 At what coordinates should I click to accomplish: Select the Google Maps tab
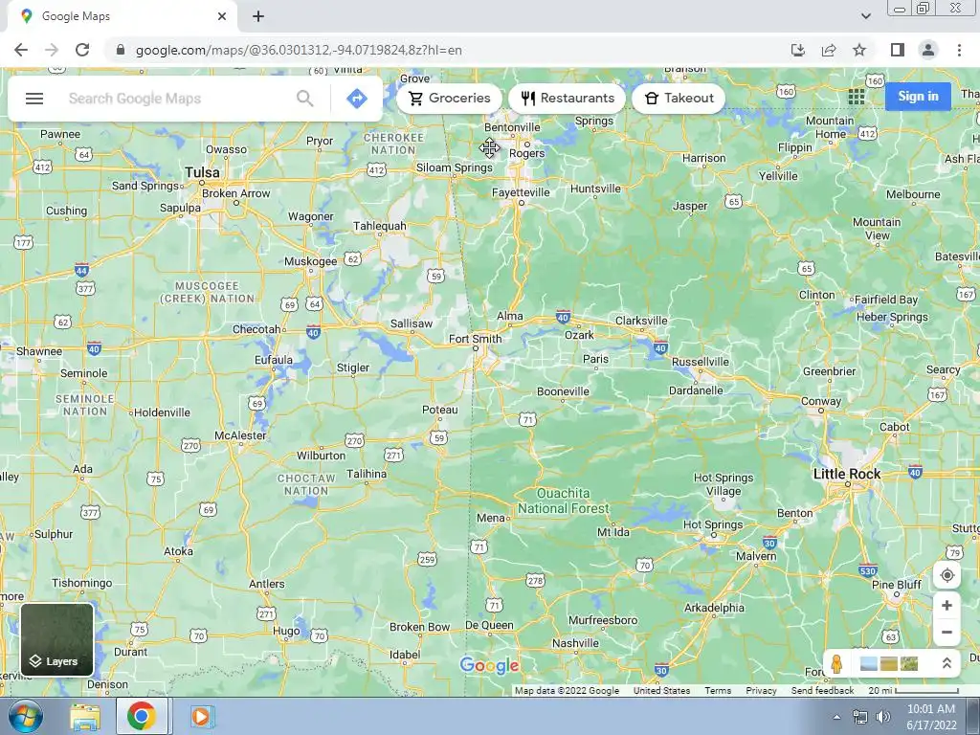[122, 16]
